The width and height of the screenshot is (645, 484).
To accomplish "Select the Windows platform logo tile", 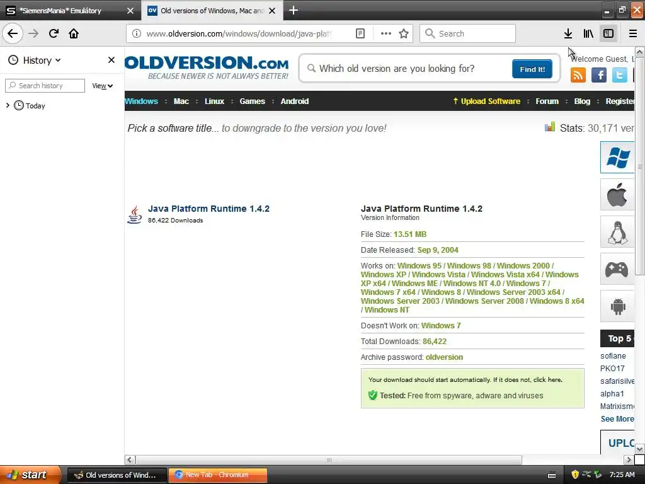I will coord(617,157).
